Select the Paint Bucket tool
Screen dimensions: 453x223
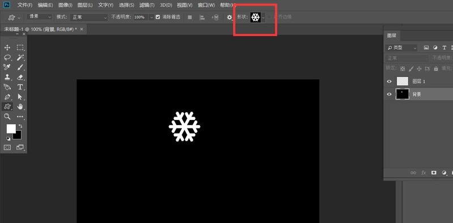[7, 87]
